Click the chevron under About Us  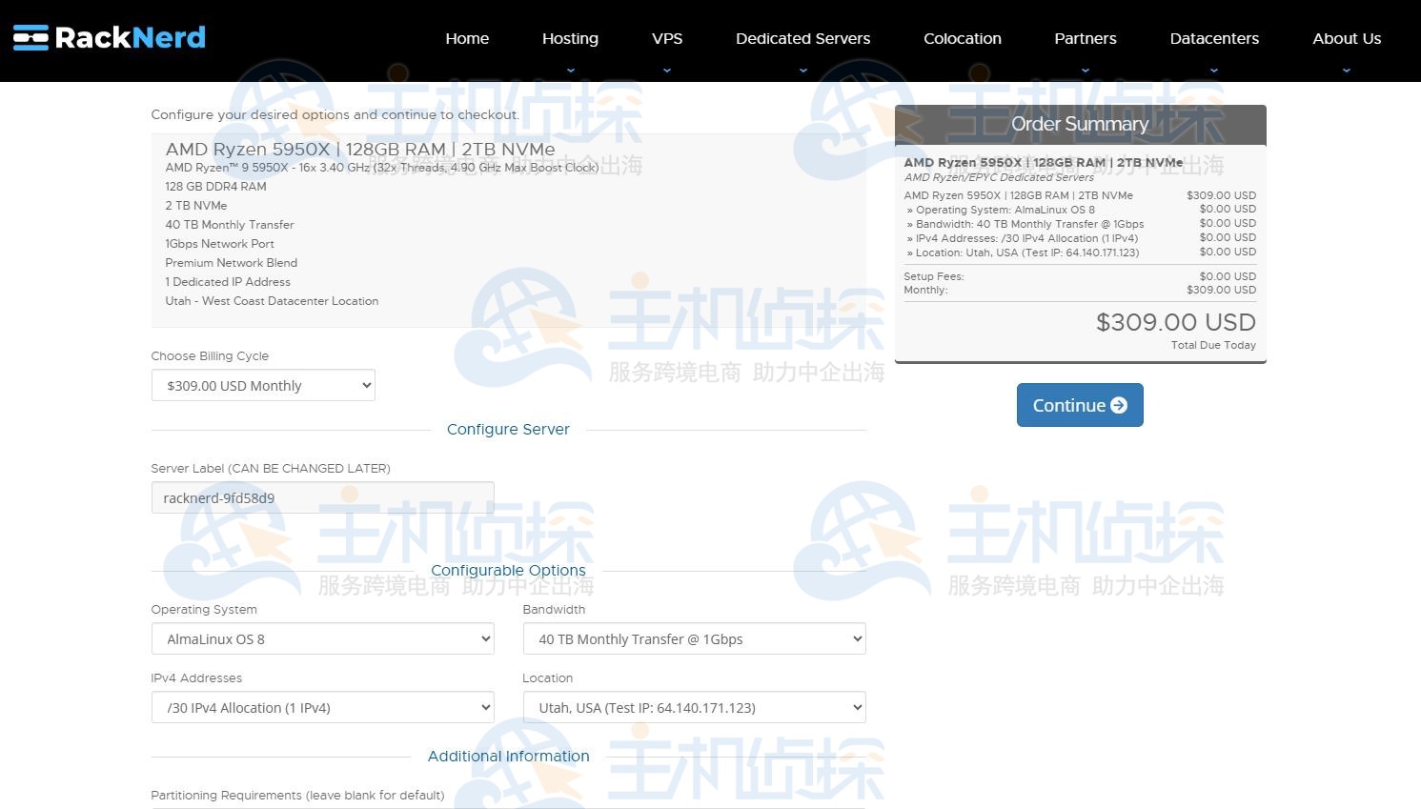pos(1347,71)
